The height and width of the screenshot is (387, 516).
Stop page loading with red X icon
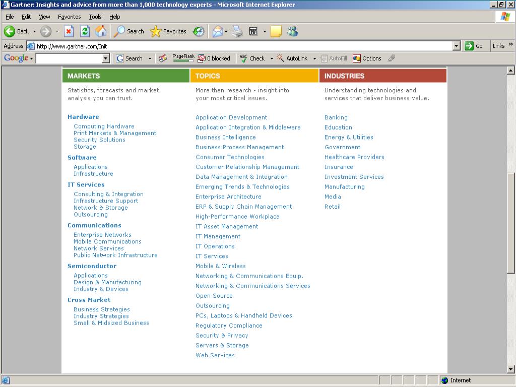69,32
